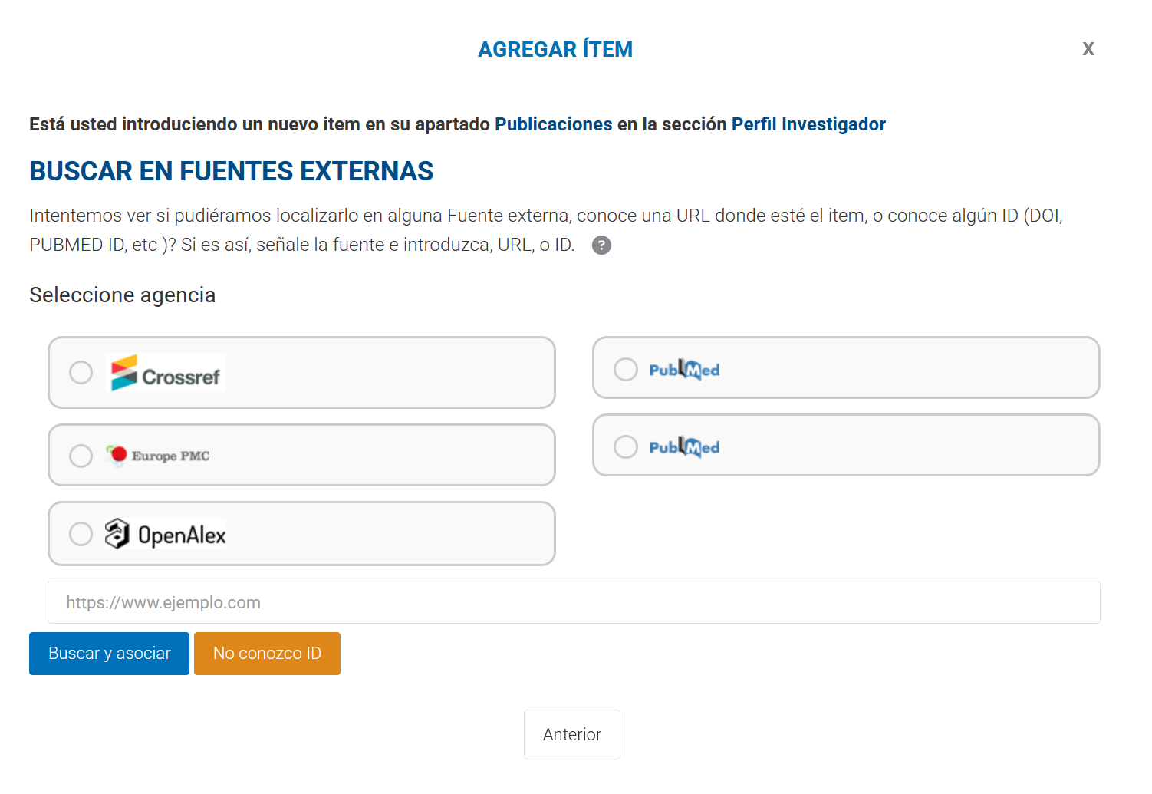1152x794 pixels.
Task: Go back with the Anterior button
Action: pos(572,735)
